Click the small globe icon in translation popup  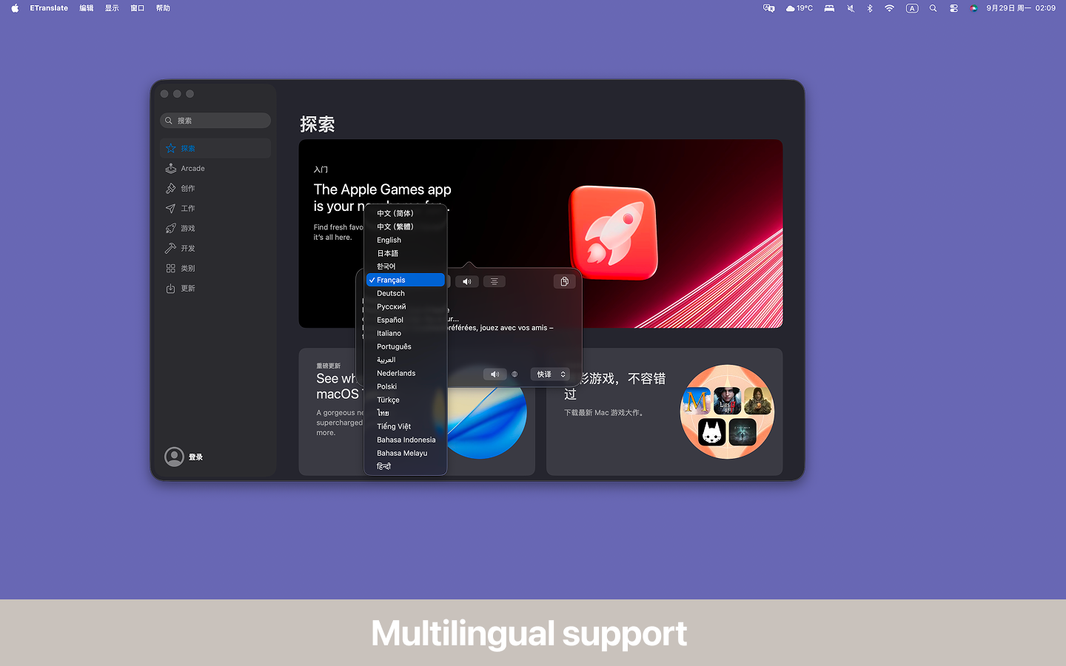514,374
